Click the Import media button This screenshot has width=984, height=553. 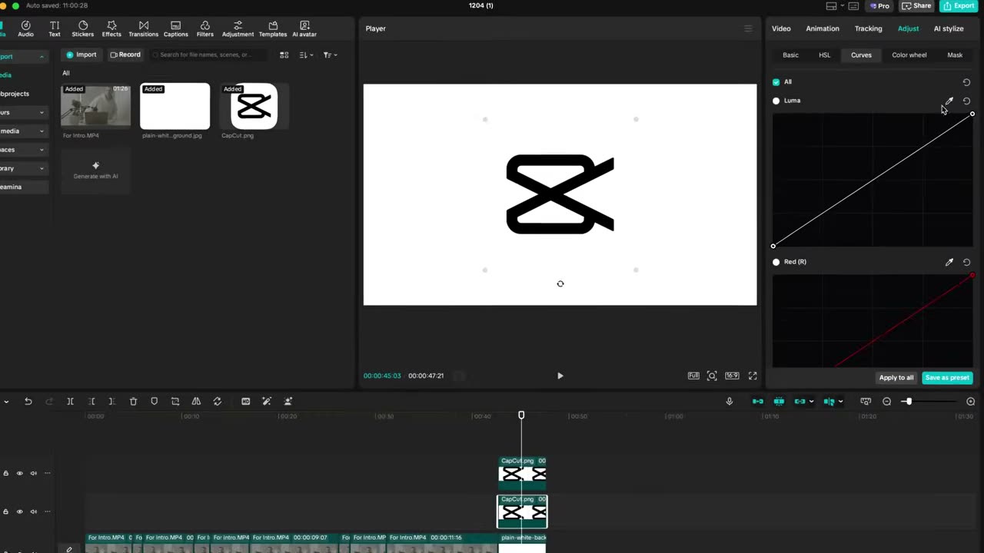[81, 55]
